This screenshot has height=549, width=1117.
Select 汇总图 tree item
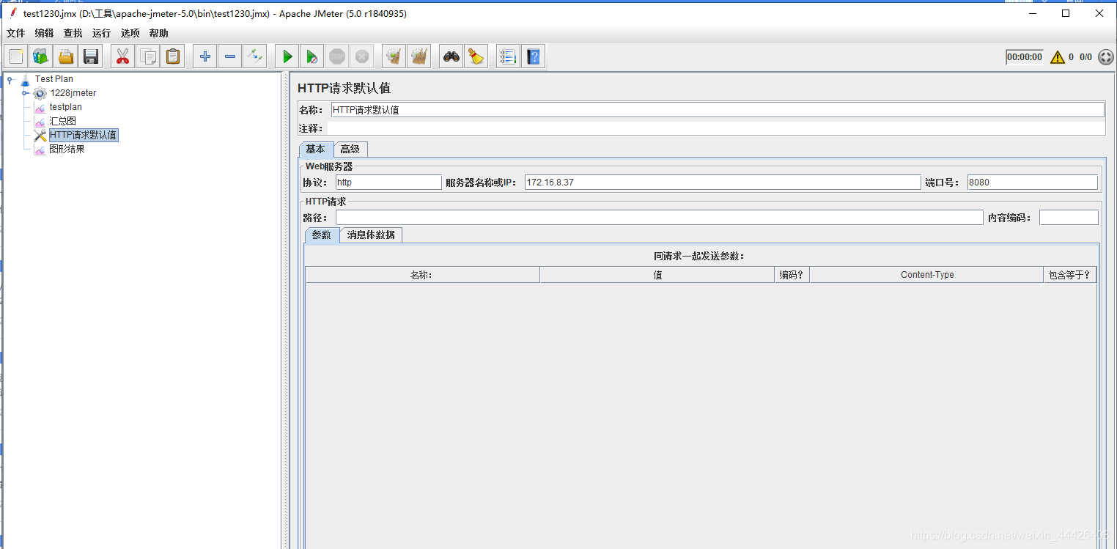point(63,121)
